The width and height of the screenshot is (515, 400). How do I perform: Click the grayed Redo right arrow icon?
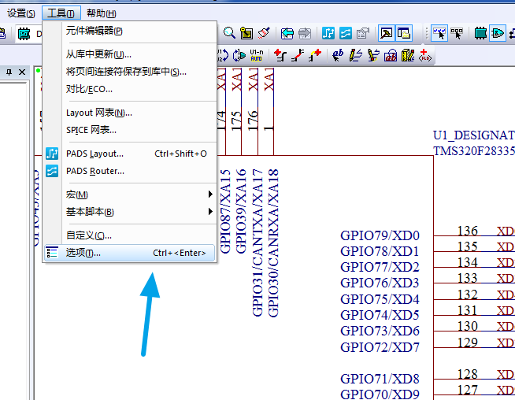pyautogui.click(x=305, y=33)
